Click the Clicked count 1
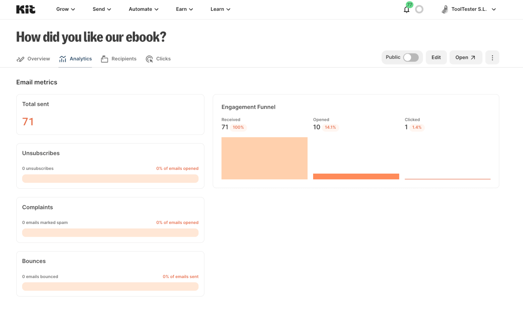This screenshot has height=315, width=523. click(x=406, y=127)
